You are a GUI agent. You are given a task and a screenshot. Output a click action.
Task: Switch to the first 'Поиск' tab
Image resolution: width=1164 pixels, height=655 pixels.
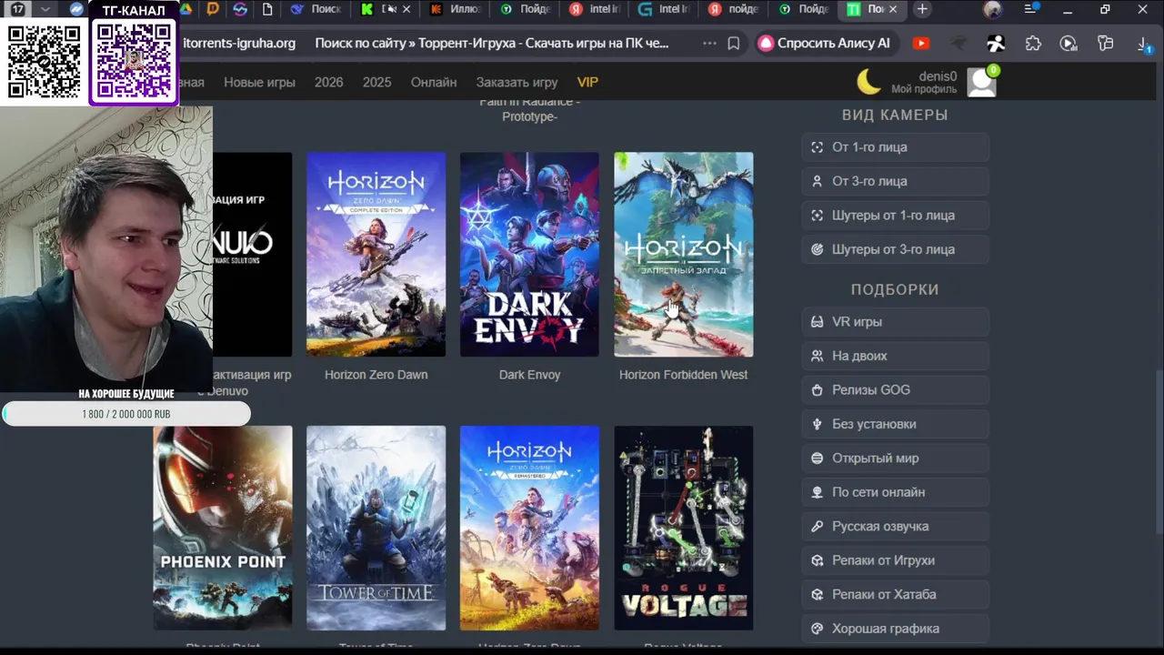[316, 9]
